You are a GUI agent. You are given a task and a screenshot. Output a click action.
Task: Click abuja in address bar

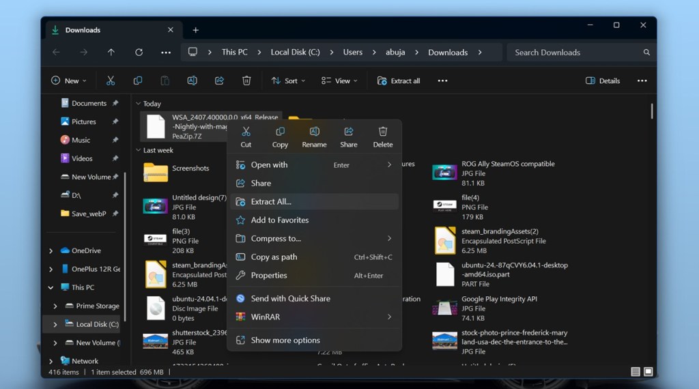tap(395, 52)
